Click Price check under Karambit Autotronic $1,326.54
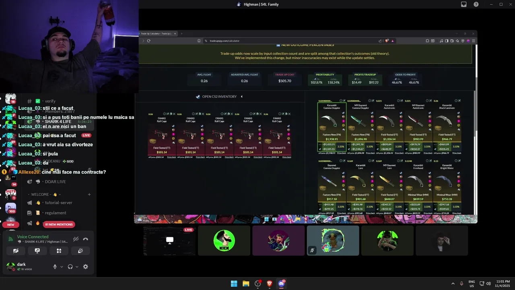The image size is (515, 290). tap(399, 153)
